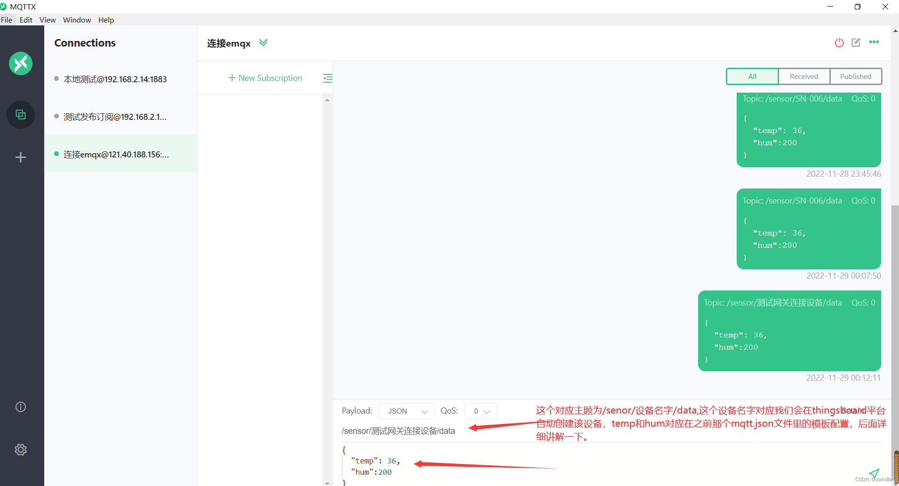Click the MQTTX logo in the sidebar
The height and width of the screenshot is (486, 899).
21,63
